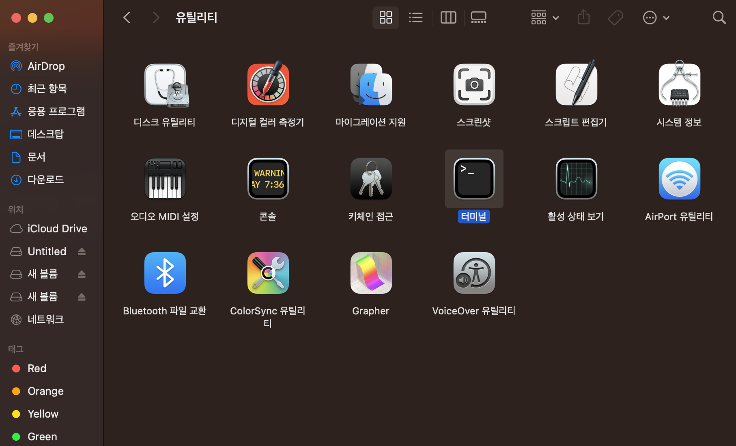
Task: Click the Grapher name label
Action: pos(371,311)
